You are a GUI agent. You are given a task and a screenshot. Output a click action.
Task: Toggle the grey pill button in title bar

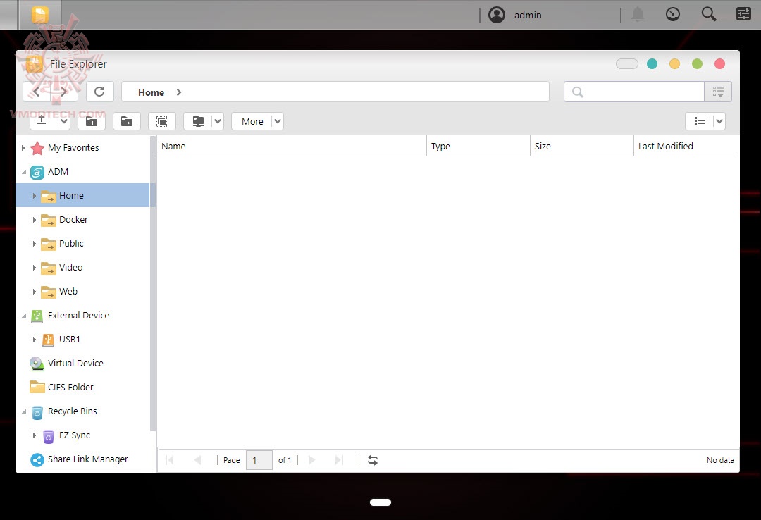[x=627, y=63]
